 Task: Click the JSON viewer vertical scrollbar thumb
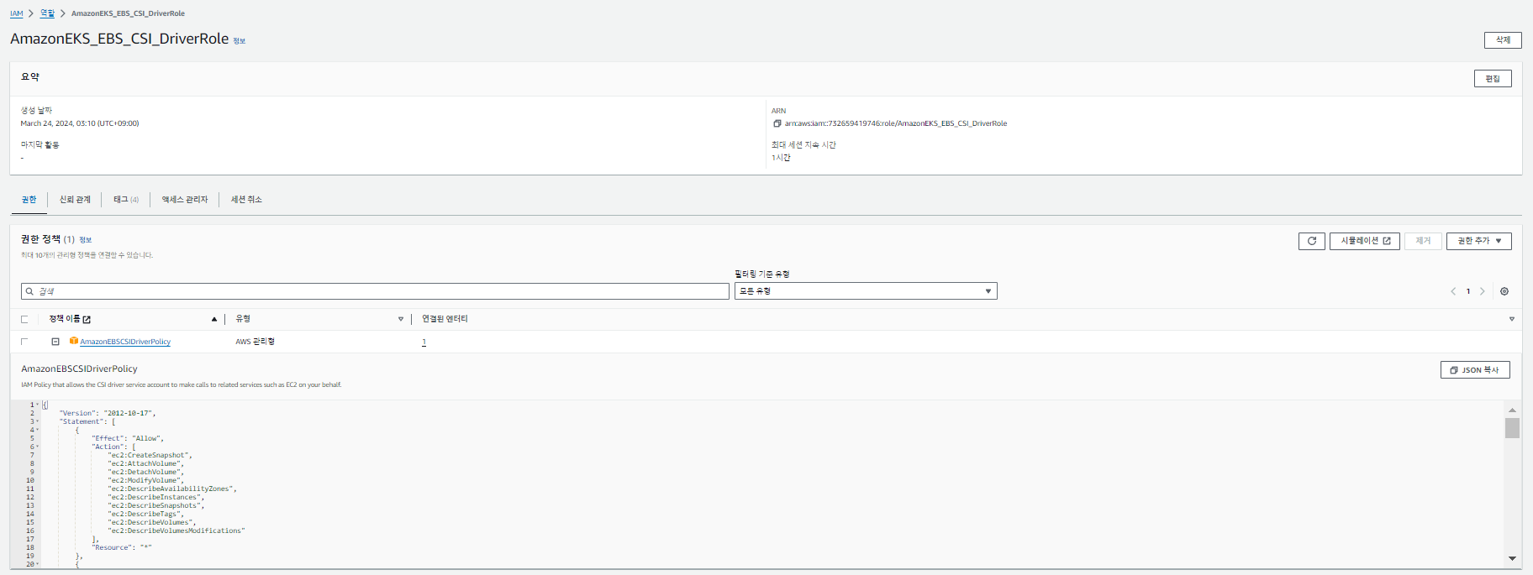(x=1512, y=428)
